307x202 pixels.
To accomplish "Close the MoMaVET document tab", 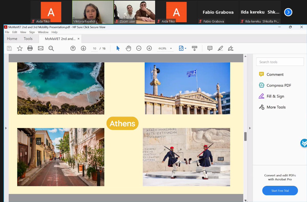I will [79, 39].
